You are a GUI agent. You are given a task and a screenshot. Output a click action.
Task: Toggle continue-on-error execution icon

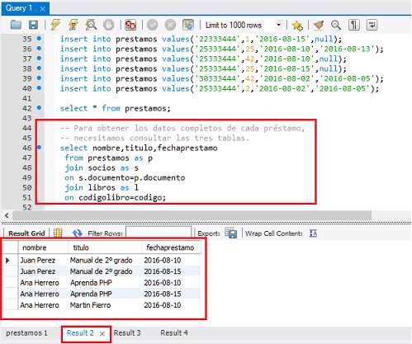(x=130, y=25)
